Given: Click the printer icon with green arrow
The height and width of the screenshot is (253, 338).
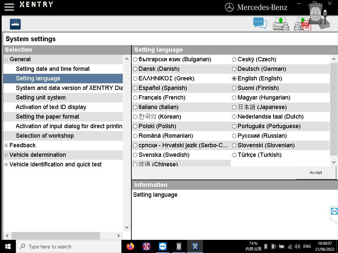Looking at the screenshot, I should point(281,24).
